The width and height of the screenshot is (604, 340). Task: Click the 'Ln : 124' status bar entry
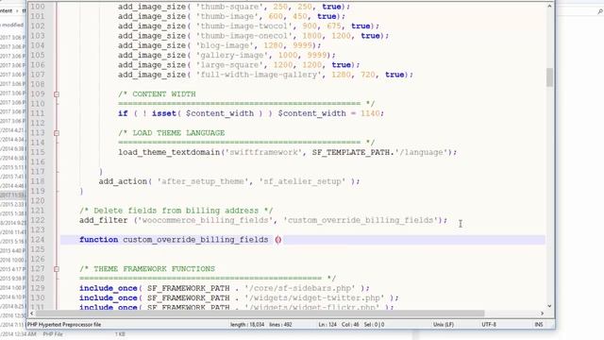(x=327, y=325)
